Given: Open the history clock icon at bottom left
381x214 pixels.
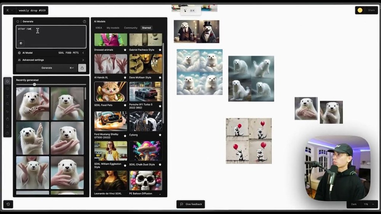Looking at the screenshot, I should [8, 204].
